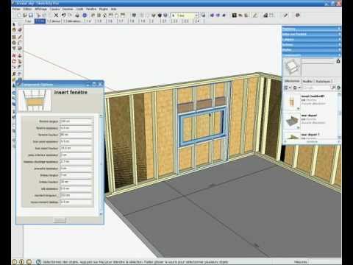353x265 pixels.
Task: Switch to the Statistiques tab in Components
Action: pyautogui.click(x=323, y=81)
